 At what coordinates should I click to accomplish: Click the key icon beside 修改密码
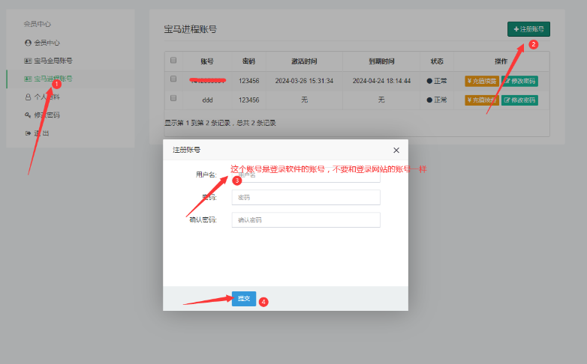coord(28,115)
